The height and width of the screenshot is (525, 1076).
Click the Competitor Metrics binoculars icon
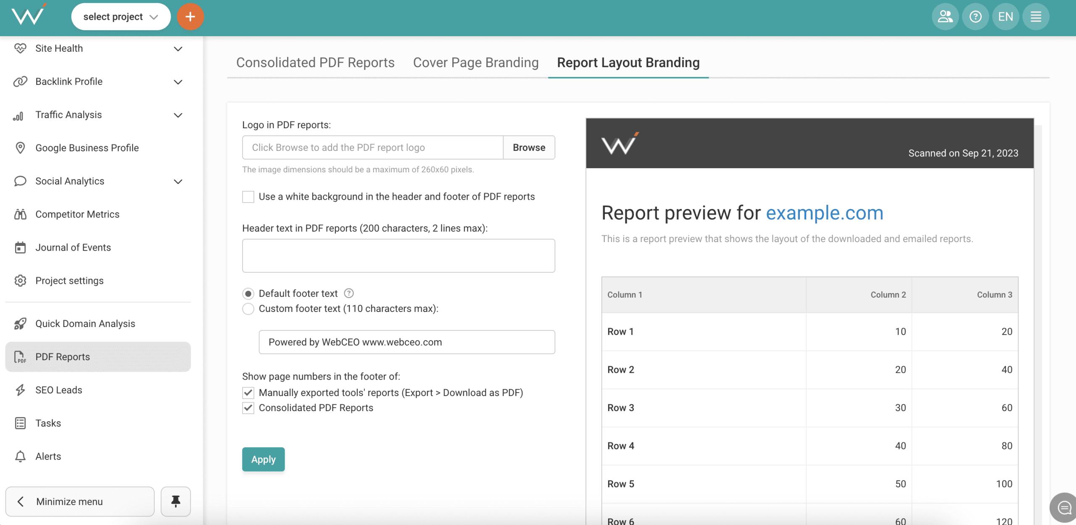pyautogui.click(x=20, y=214)
